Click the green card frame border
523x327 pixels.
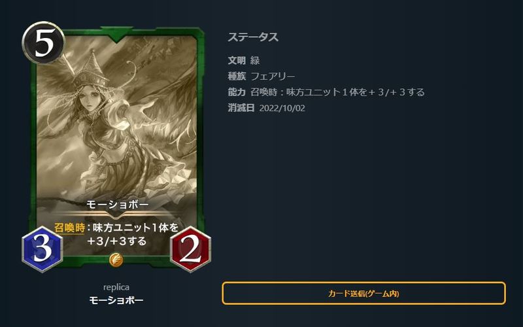pos(33,143)
